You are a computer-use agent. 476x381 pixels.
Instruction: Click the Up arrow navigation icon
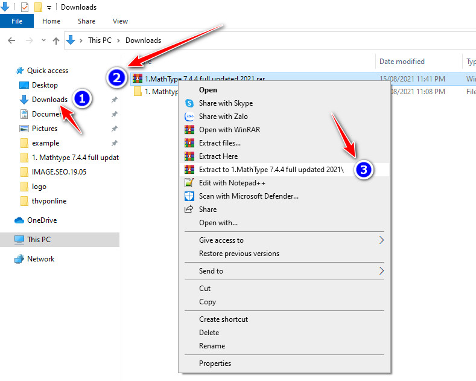point(56,40)
